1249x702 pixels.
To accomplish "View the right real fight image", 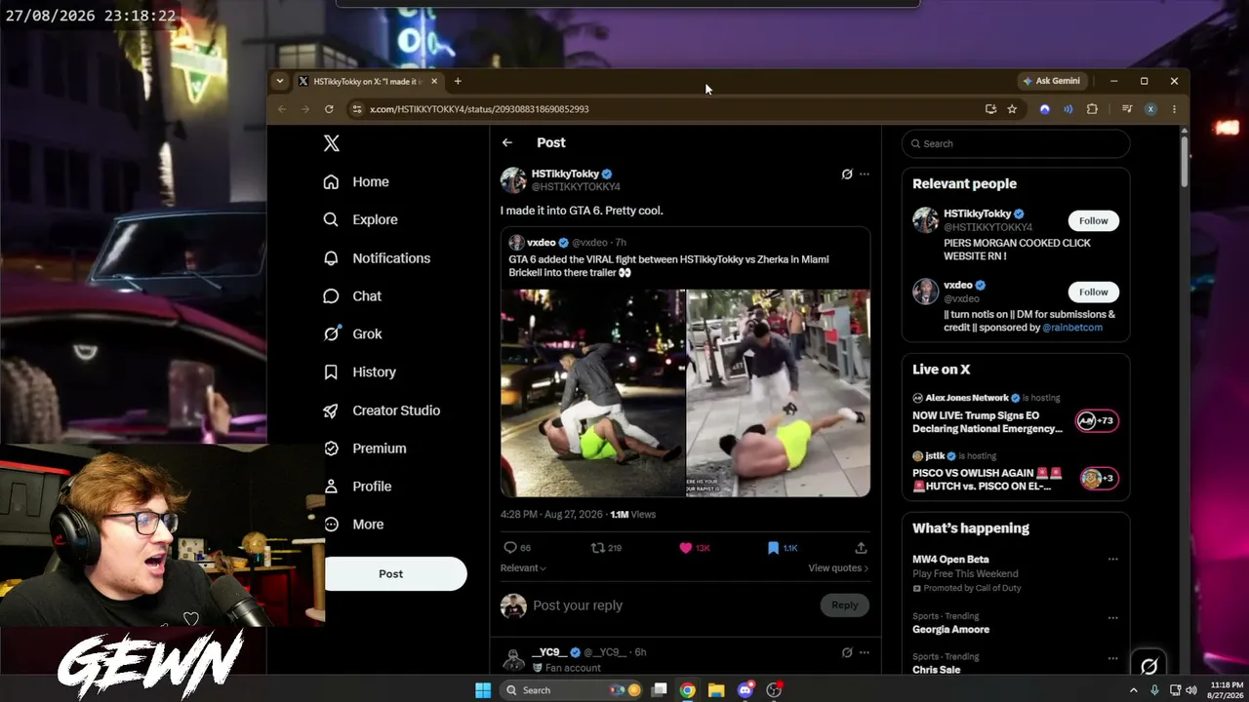I will [x=779, y=393].
